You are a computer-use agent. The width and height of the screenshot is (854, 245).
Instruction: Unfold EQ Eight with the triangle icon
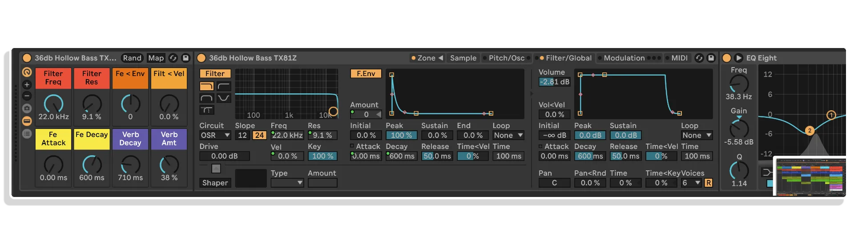tap(739, 58)
